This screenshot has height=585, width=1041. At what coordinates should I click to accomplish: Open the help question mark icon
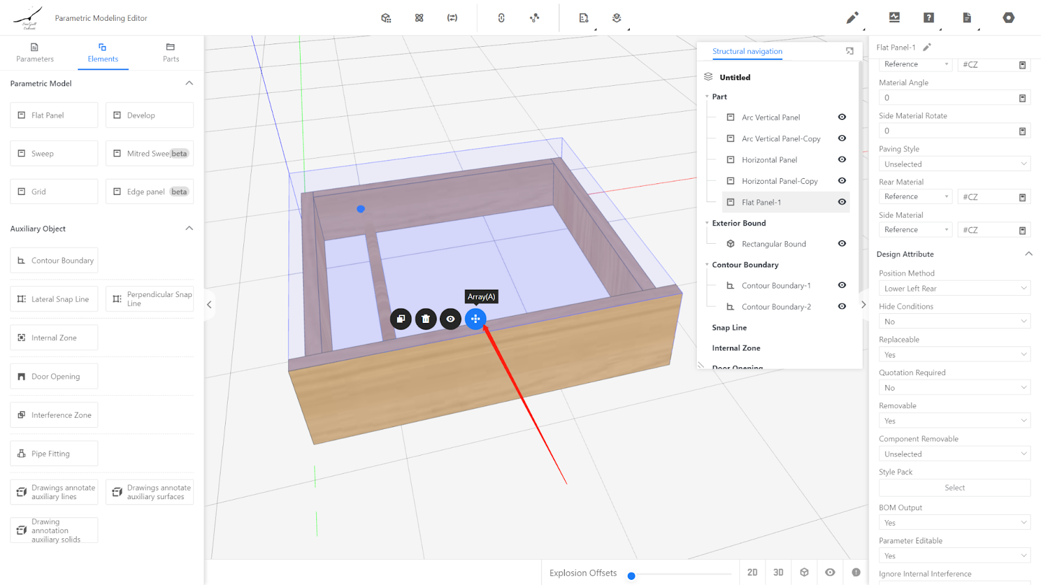tap(928, 18)
